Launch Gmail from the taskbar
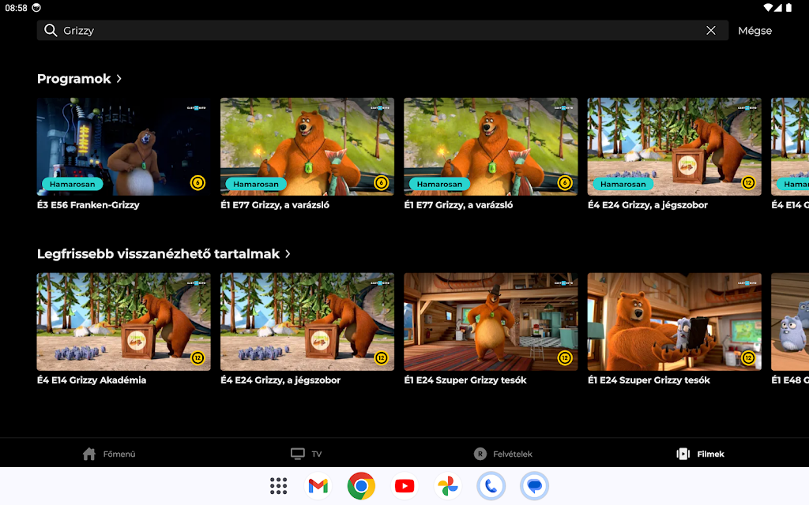 tap(318, 486)
